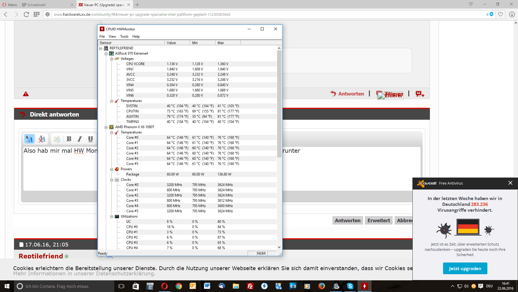Open the Opera Menü button
The image size is (518, 292).
coord(10,5)
